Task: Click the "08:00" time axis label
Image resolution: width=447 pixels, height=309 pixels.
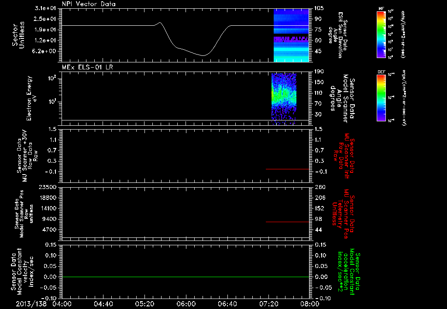Action: (x=310, y=304)
